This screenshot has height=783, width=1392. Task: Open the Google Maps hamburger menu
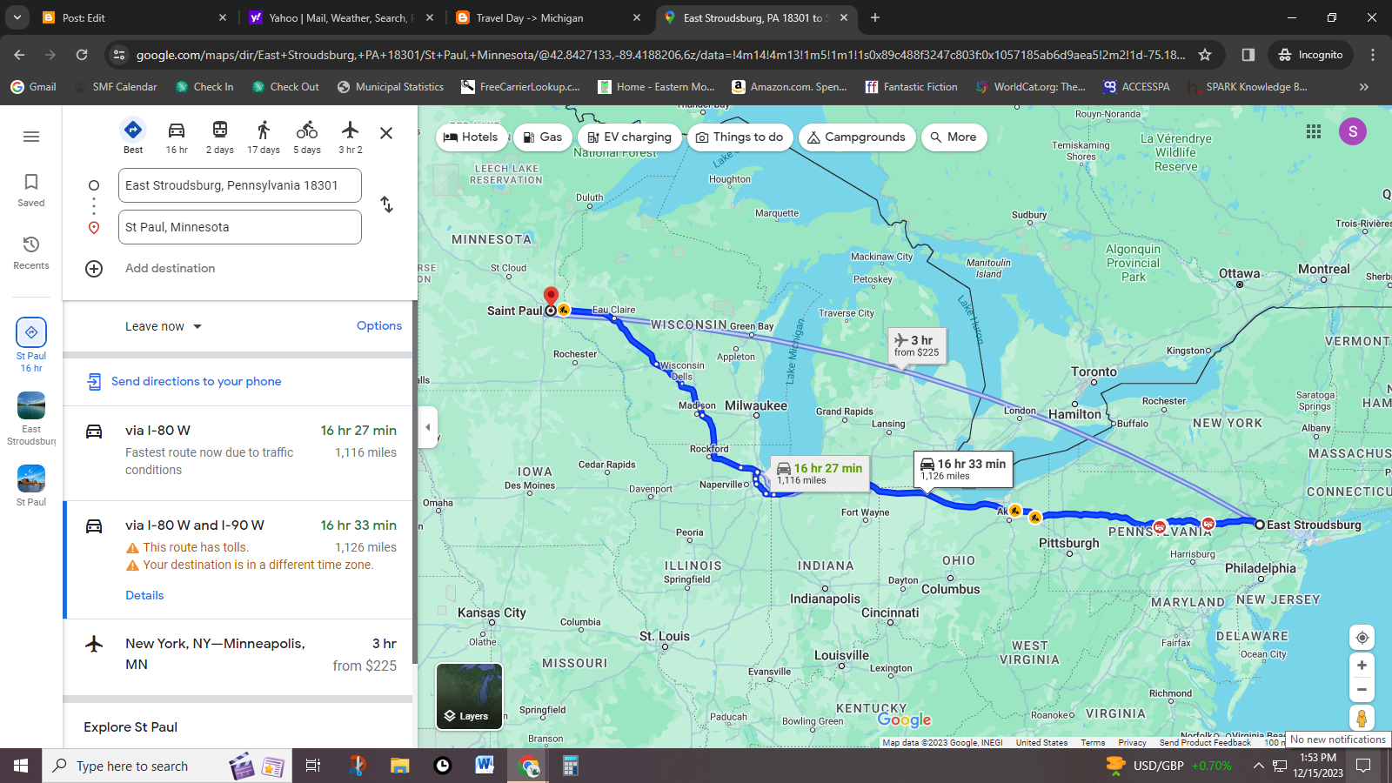point(31,137)
